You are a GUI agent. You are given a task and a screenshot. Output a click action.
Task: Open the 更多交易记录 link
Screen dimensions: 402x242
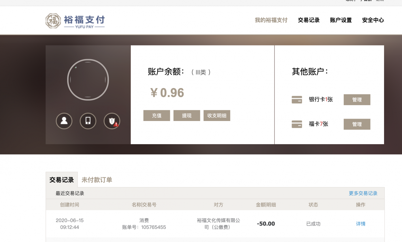coord(363,193)
